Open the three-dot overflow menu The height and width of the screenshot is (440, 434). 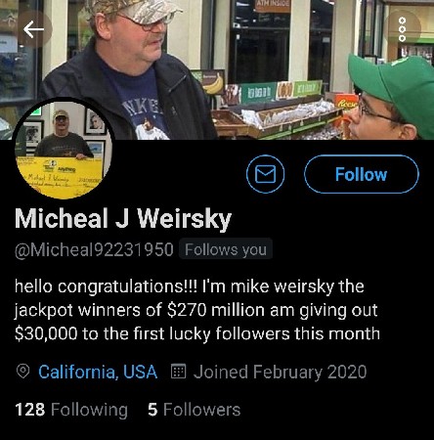point(403,29)
